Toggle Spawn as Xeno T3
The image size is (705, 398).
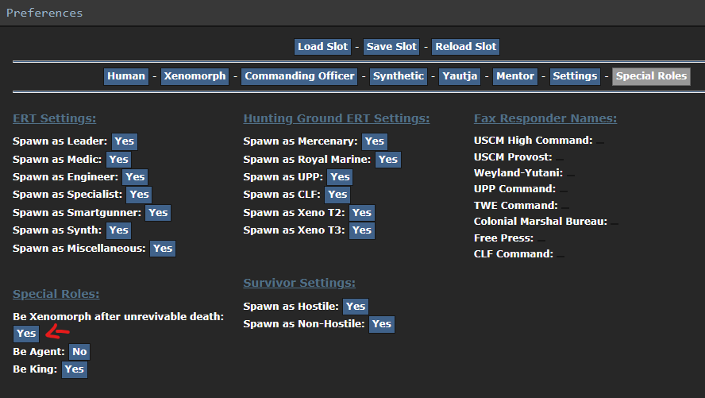[x=361, y=230]
